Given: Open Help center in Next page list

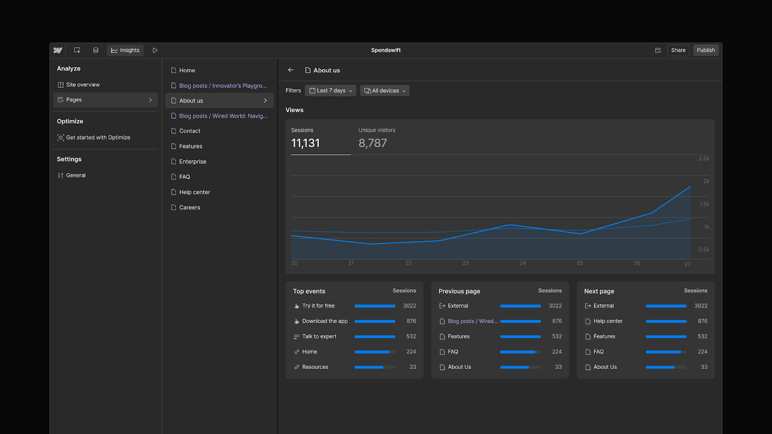Looking at the screenshot, I should click(608, 321).
